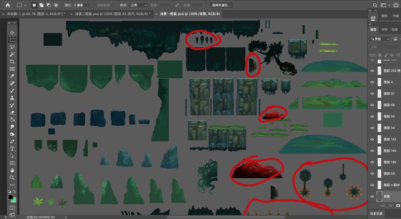
Task: Select the Hand tool
Action: click(x=12, y=170)
